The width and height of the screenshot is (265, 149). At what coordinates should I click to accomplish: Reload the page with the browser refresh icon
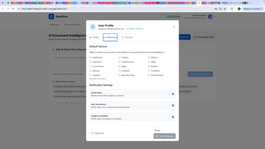point(13,9)
